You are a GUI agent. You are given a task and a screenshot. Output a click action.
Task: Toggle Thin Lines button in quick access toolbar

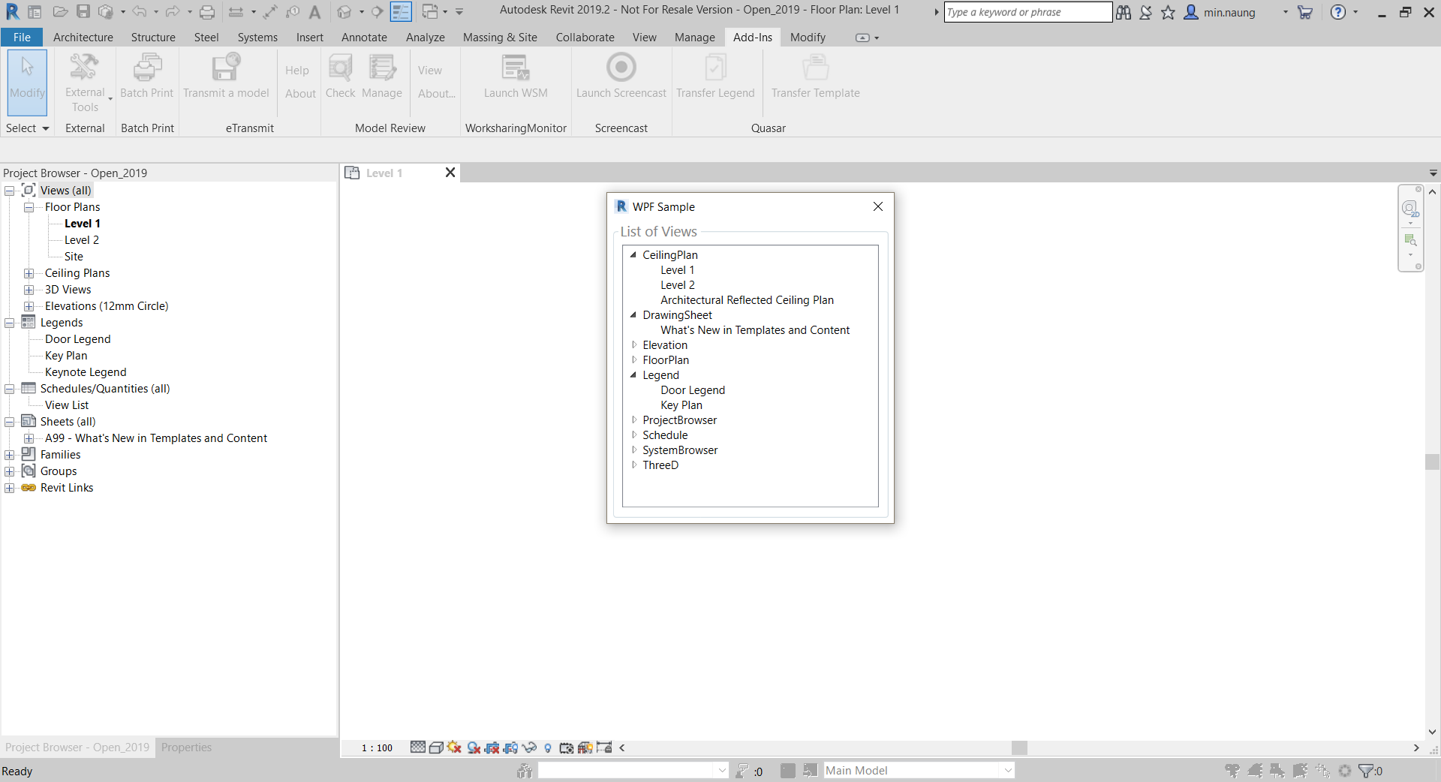(401, 12)
